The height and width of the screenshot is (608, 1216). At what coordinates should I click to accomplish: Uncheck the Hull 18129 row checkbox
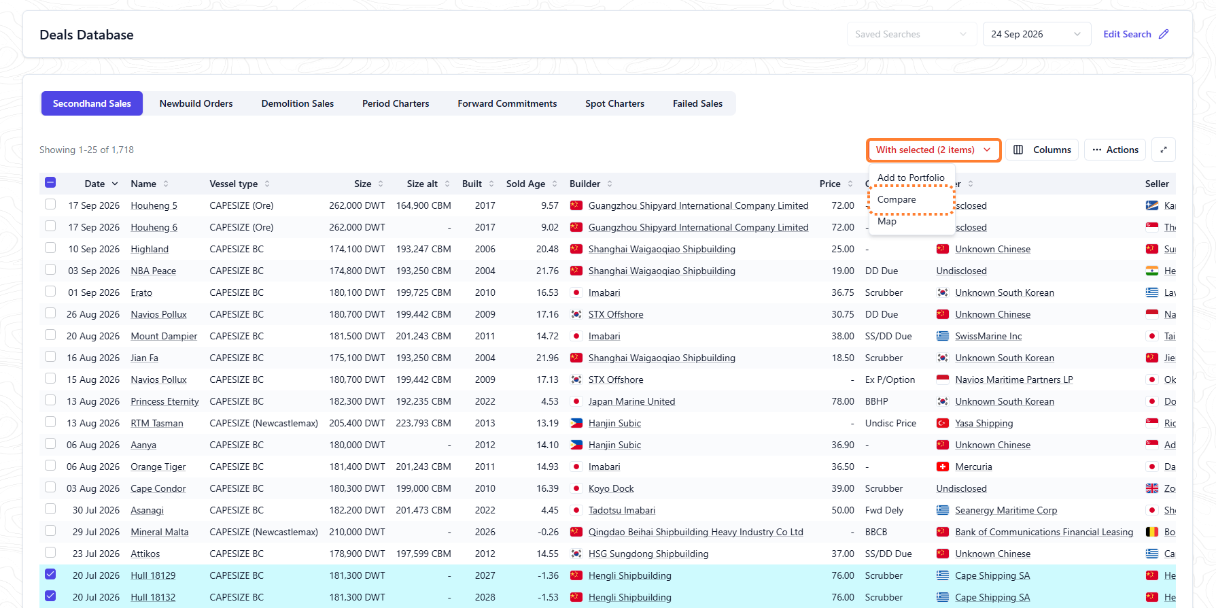point(50,574)
